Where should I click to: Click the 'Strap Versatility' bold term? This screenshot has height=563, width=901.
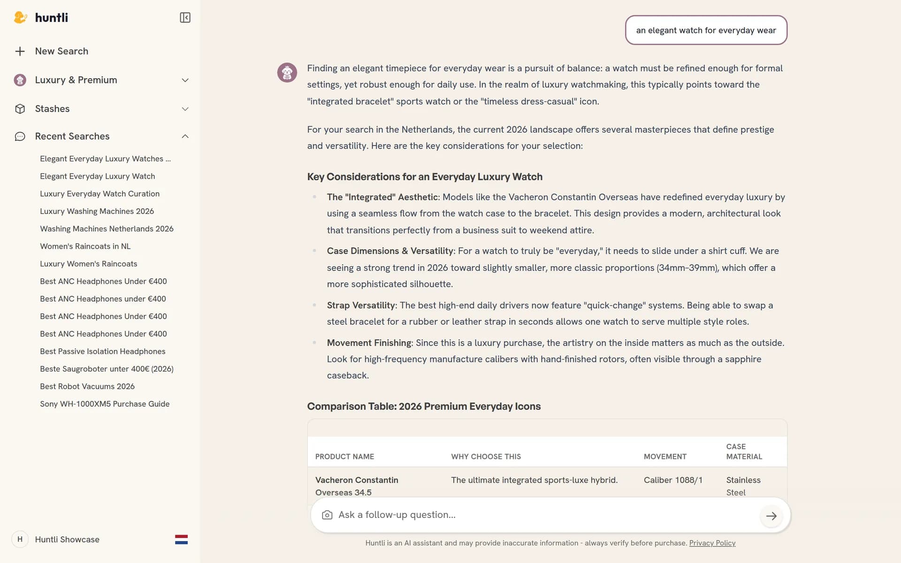coord(362,305)
